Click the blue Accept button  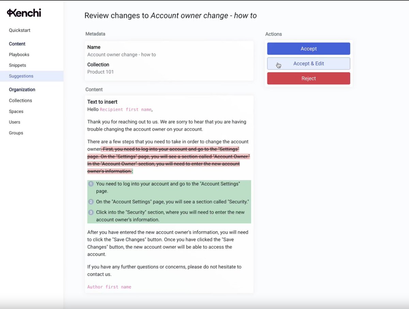coord(308,49)
